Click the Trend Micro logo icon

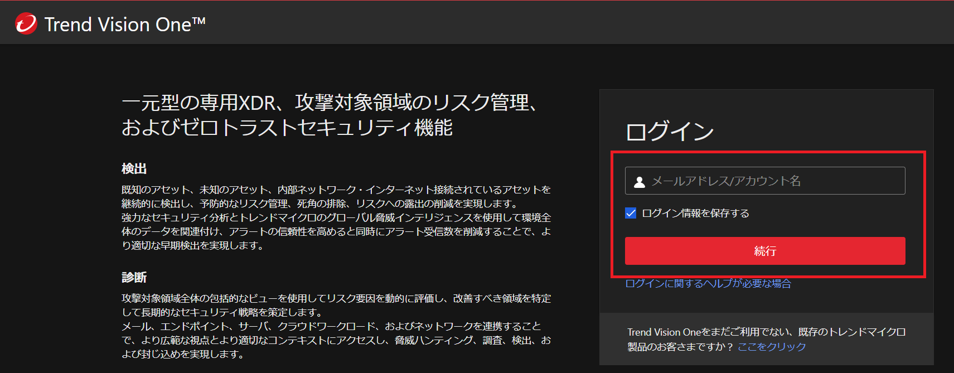pyautogui.click(x=26, y=23)
